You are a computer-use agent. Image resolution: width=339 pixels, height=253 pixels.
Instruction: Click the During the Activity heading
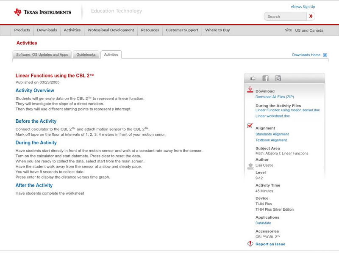pyautogui.click(x=36, y=143)
